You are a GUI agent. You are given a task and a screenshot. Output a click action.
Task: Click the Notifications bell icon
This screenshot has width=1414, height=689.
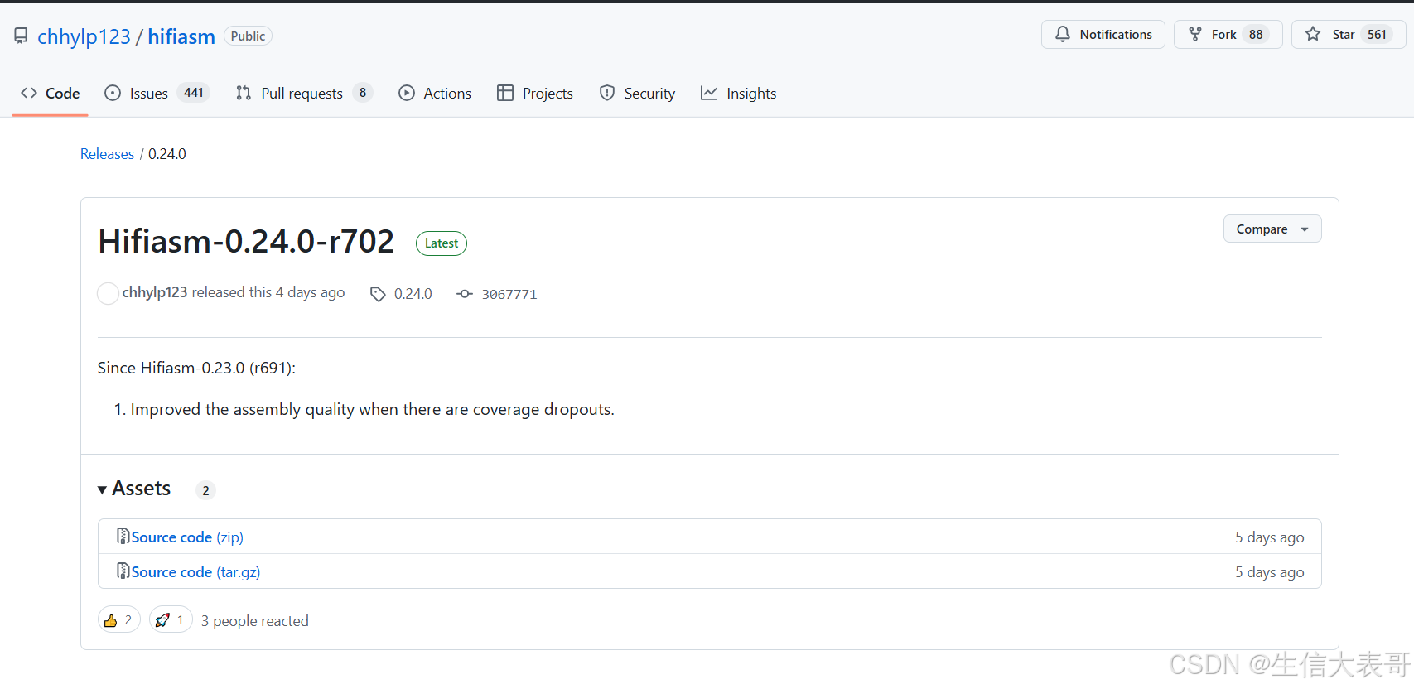point(1063,34)
